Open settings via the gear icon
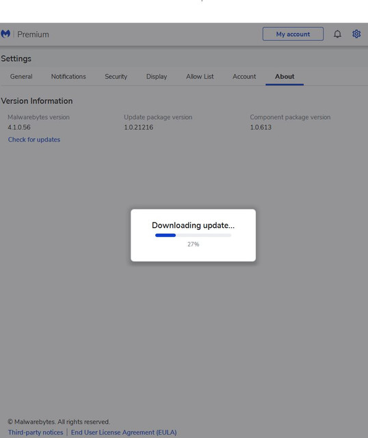Viewport: 368px width, 438px height. point(356,34)
